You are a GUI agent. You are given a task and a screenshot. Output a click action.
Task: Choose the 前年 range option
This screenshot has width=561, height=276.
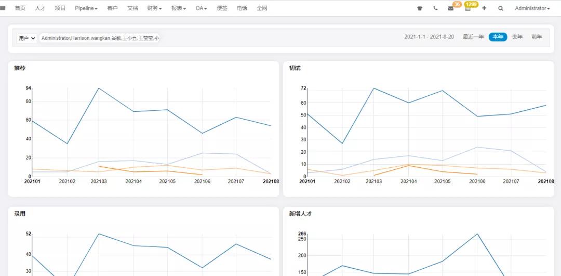[x=537, y=37]
